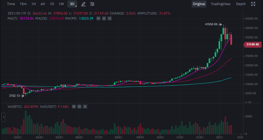Expand the chart to fullscreen
Image resolution: width=263 pixels, height=140 pixels.
(x=253, y=4)
